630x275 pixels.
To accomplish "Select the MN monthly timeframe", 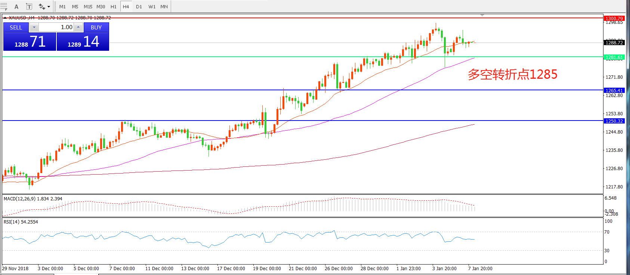I will [164, 7].
